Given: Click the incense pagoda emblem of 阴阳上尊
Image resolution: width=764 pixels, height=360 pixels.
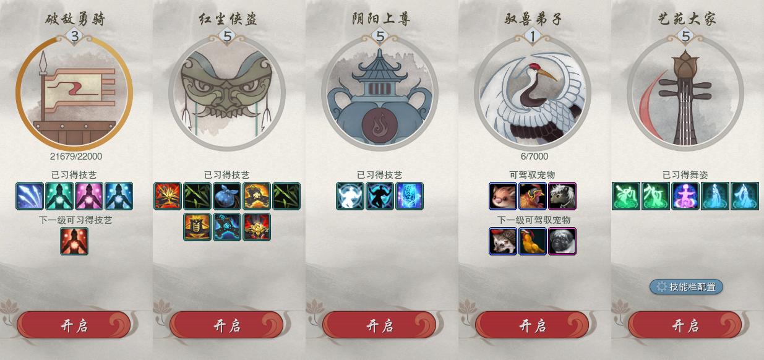Looking at the screenshot, I should (x=380, y=94).
